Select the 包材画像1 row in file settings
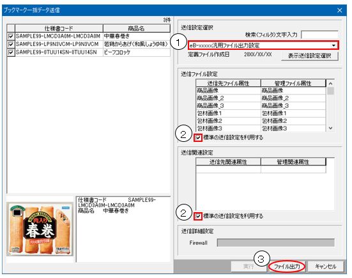The image size is (352, 278). click(261, 113)
